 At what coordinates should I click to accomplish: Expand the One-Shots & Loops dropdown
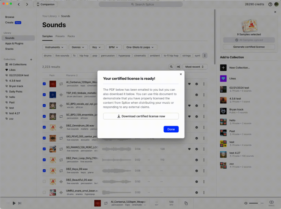tap(140, 47)
